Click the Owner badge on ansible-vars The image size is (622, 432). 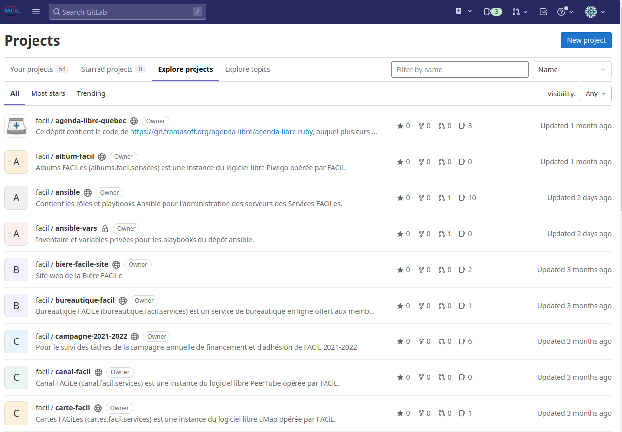click(x=127, y=229)
